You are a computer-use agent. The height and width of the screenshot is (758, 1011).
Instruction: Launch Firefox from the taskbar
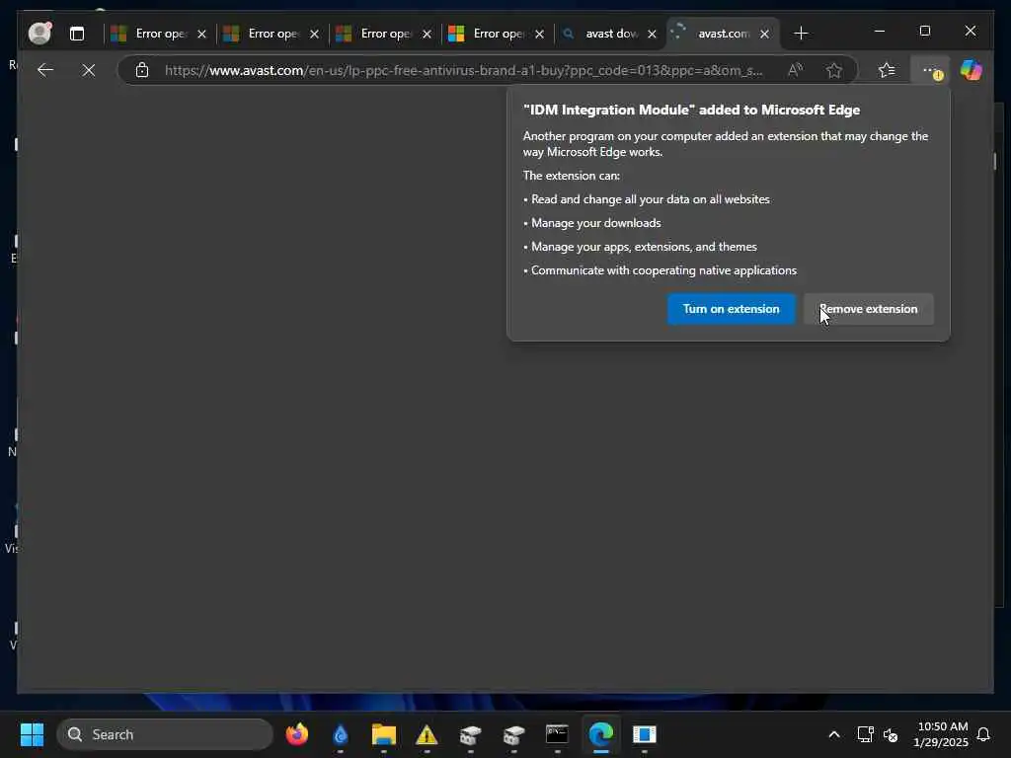pos(296,734)
